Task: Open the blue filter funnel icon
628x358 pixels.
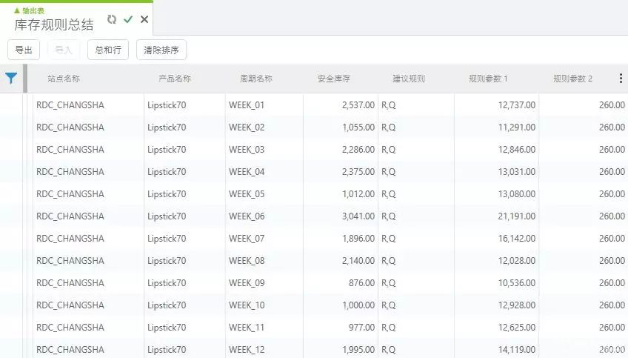Action: click(x=11, y=79)
